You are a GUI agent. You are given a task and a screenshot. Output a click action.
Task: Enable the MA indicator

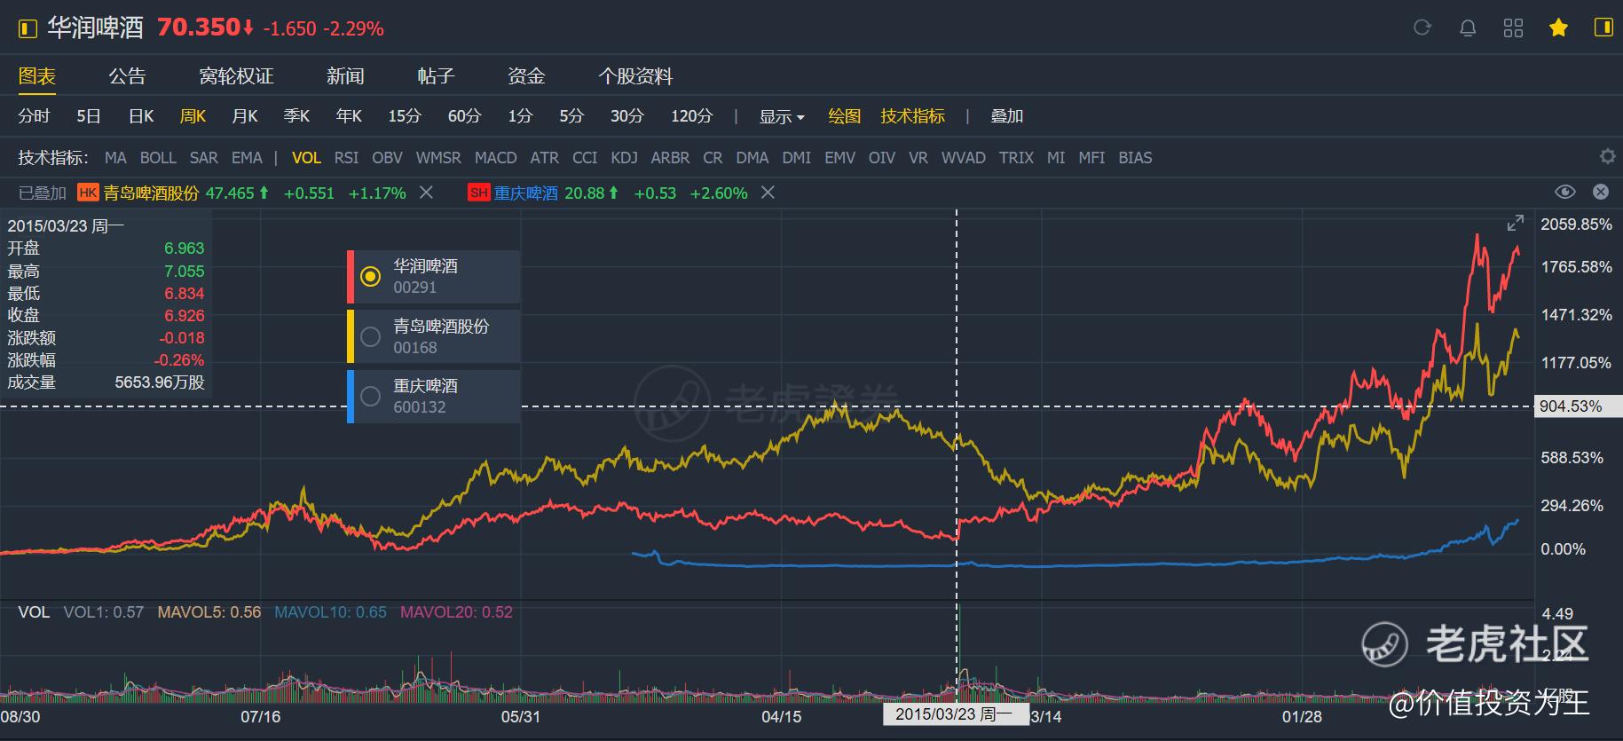pyautogui.click(x=115, y=157)
